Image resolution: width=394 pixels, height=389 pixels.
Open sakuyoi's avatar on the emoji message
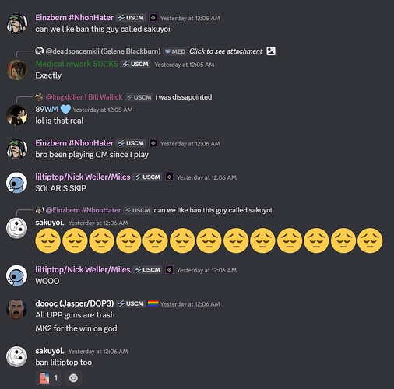click(17, 228)
